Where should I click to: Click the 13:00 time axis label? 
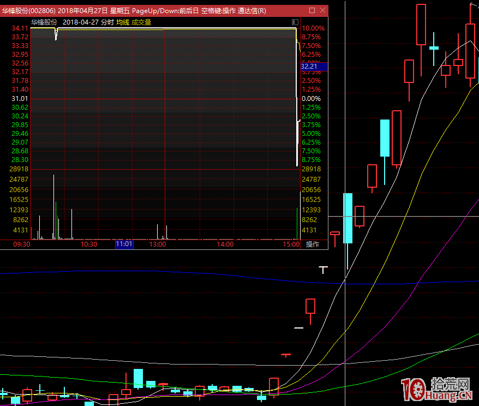tap(158, 244)
